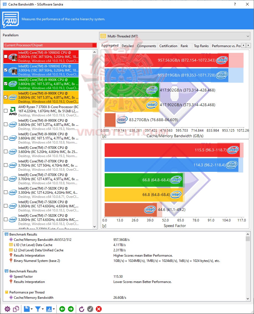
Task: Open the Multi-Threaded (MT) parallelism dropdown
Action: pyautogui.click(x=175, y=36)
